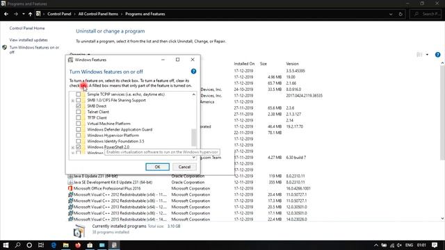This screenshot has height=250, width=445.
Task: Cancel the Windows Features dialog
Action: coord(184,167)
